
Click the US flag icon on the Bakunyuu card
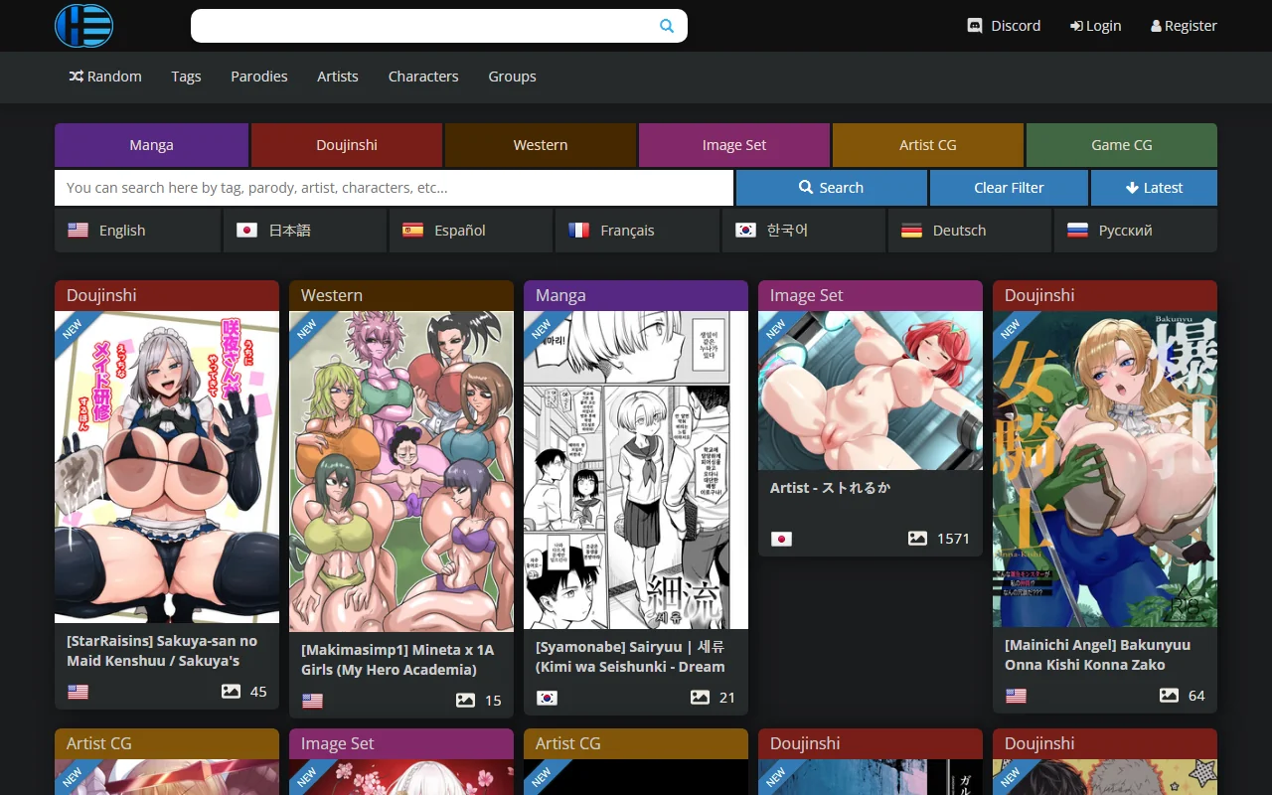[1016, 696]
